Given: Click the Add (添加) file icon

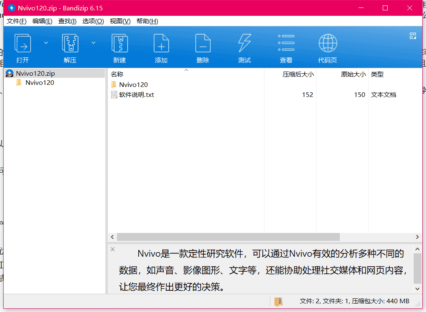Looking at the screenshot, I should pos(162,43).
